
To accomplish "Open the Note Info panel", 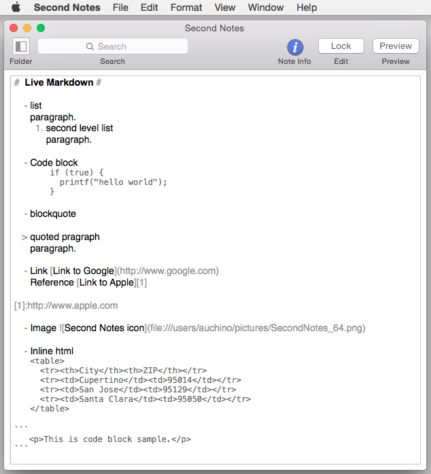I will point(295,47).
